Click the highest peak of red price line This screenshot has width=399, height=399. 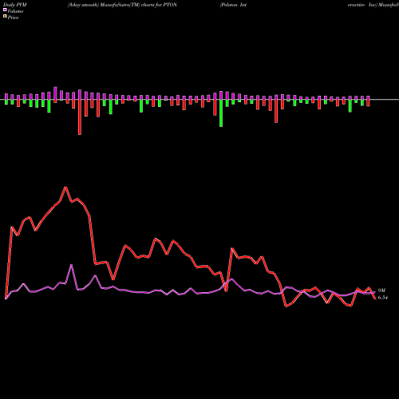pyautogui.click(x=65, y=188)
